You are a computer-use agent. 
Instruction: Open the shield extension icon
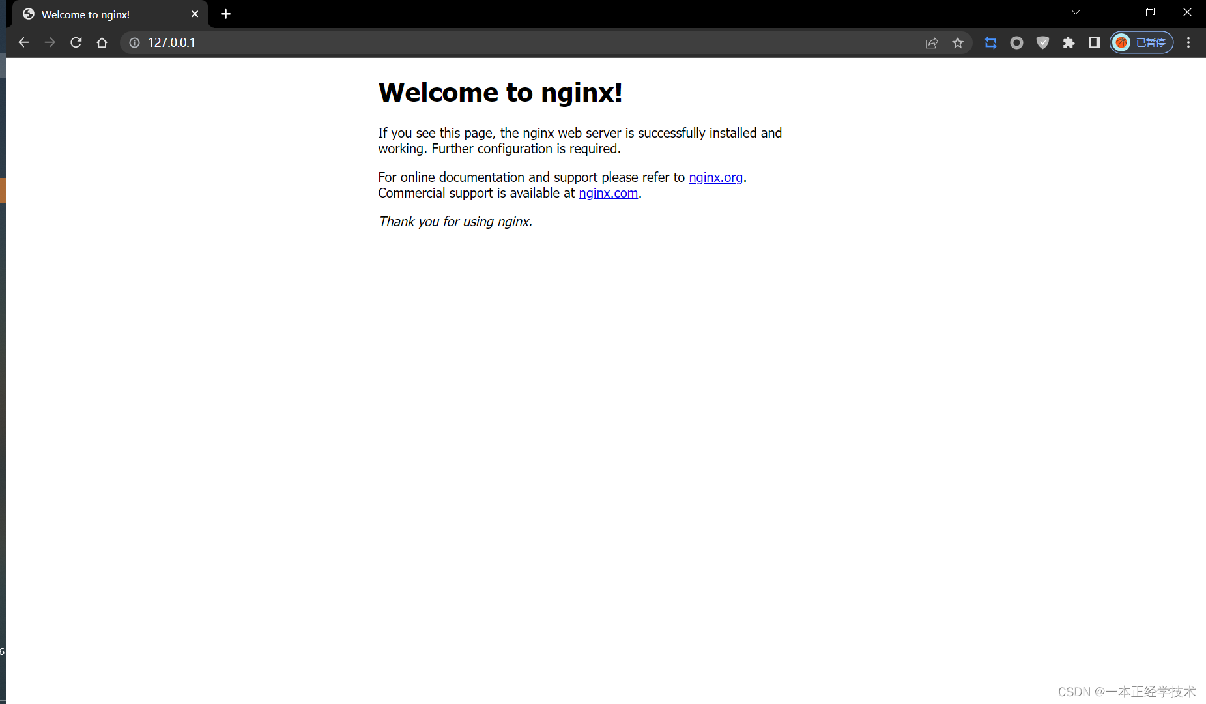[1043, 42]
